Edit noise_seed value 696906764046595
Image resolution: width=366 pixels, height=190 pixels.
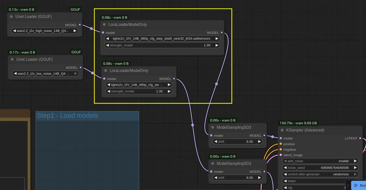coord(335,167)
